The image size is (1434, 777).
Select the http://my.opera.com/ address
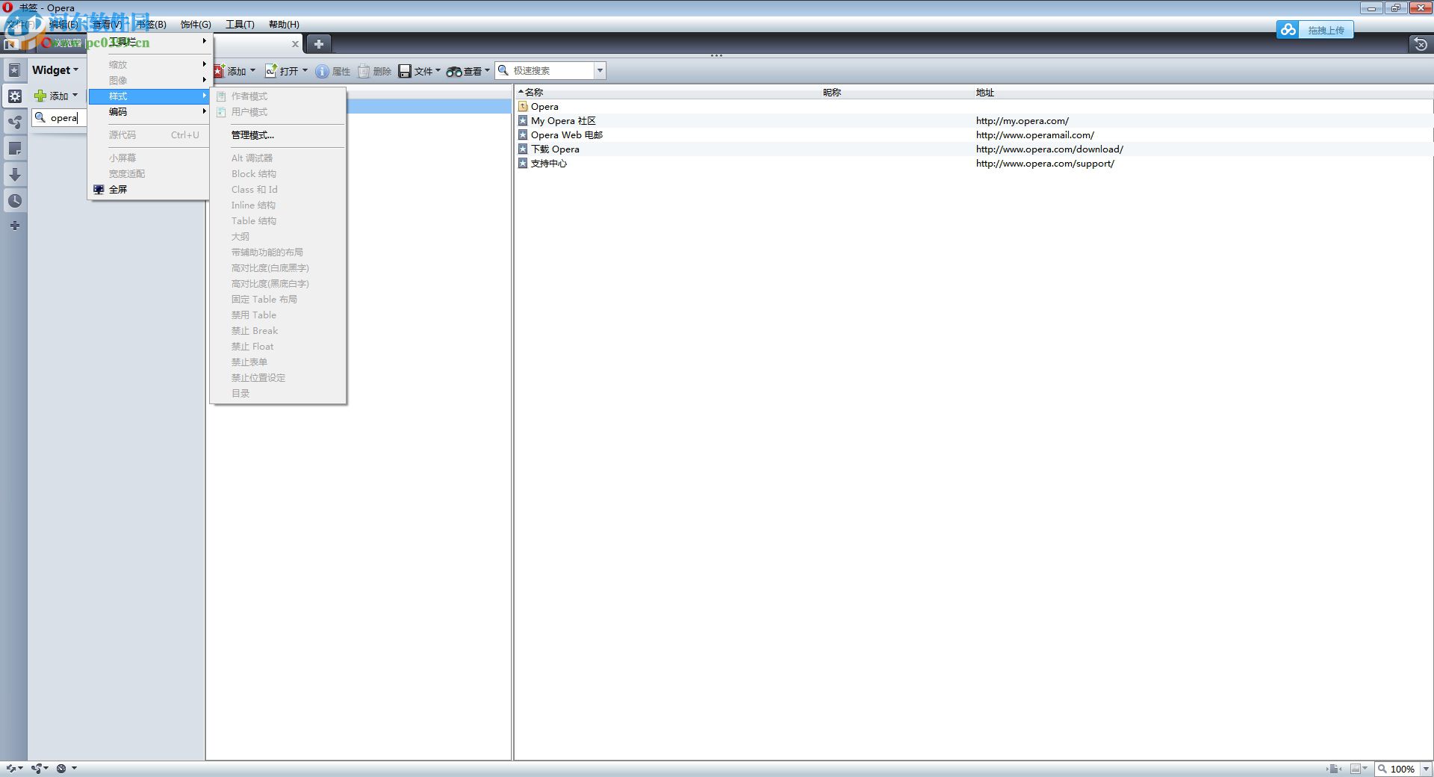coord(1022,121)
